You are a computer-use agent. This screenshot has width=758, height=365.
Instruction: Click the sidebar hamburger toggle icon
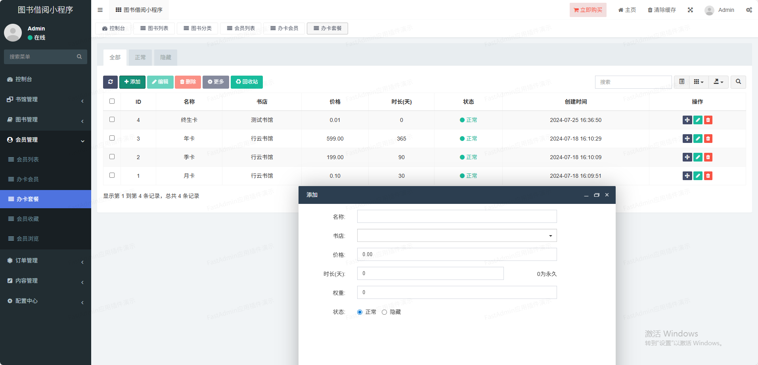pos(100,10)
